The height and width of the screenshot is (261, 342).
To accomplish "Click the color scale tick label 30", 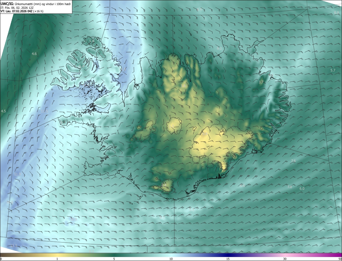I will click(x=285, y=259).
